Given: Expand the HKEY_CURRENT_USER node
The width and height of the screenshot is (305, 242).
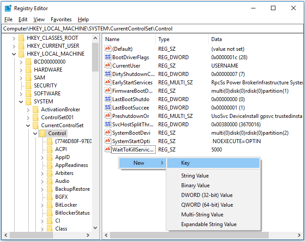Looking at the screenshot, I should (x=14, y=46).
